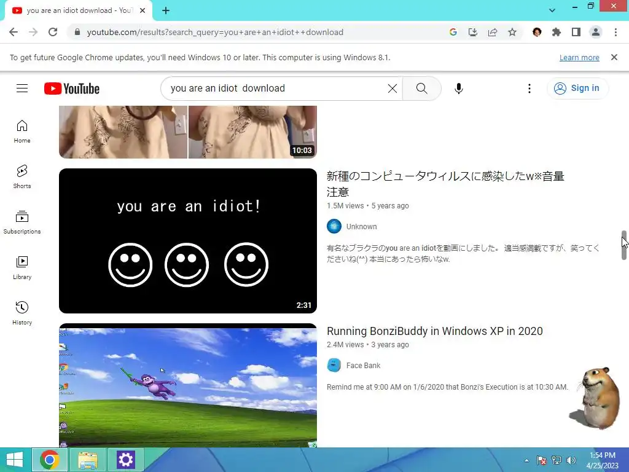Open the YouTube hamburger guide menu

22,88
